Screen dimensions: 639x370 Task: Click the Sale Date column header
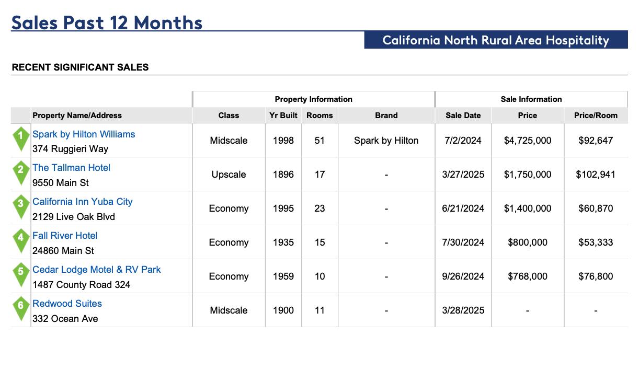pos(463,115)
